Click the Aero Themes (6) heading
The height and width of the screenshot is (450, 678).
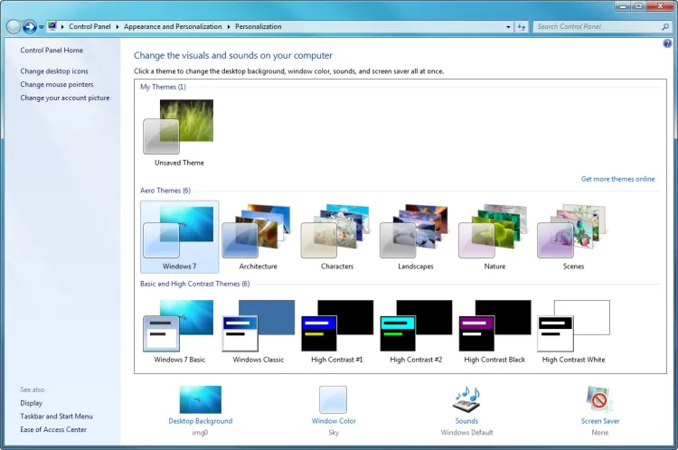[165, 190]
